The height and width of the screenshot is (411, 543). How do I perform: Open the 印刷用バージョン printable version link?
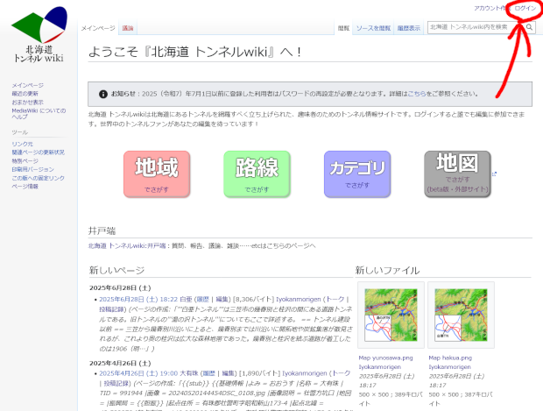click(32, 170)
